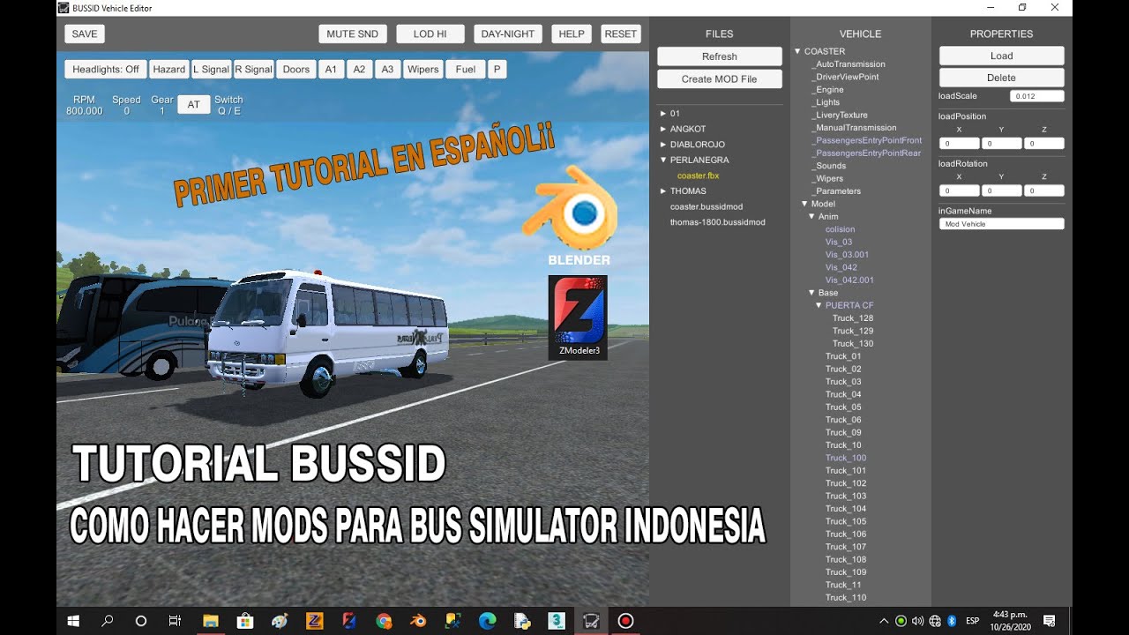Open volume control in system tray
Image resolution: width=1129 pixels, height=635 pixels.
pyautogui.click(x=918, y=621)
